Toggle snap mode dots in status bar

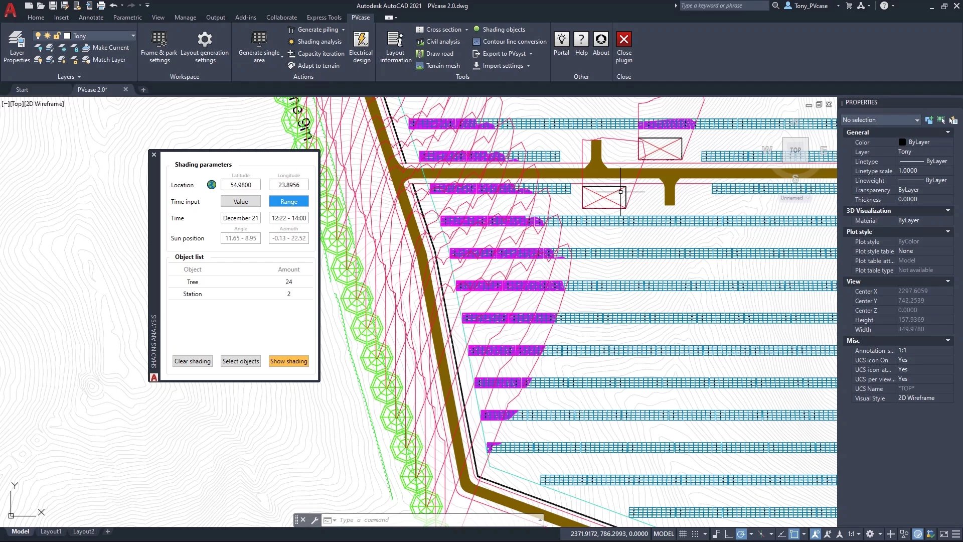[695, 534]
